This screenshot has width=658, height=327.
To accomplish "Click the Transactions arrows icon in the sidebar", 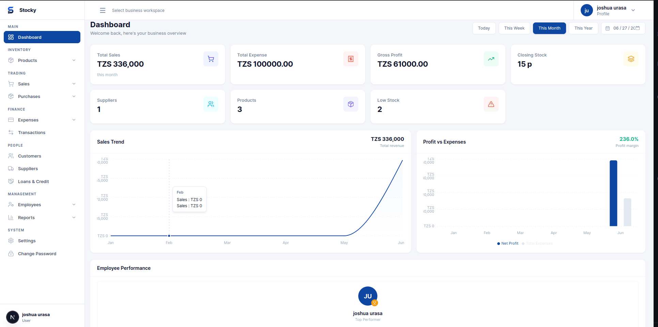I will 11,132.
